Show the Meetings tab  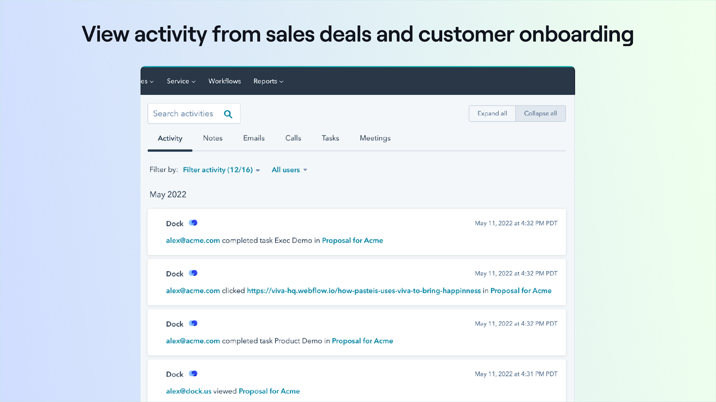[x=375, y=138]
